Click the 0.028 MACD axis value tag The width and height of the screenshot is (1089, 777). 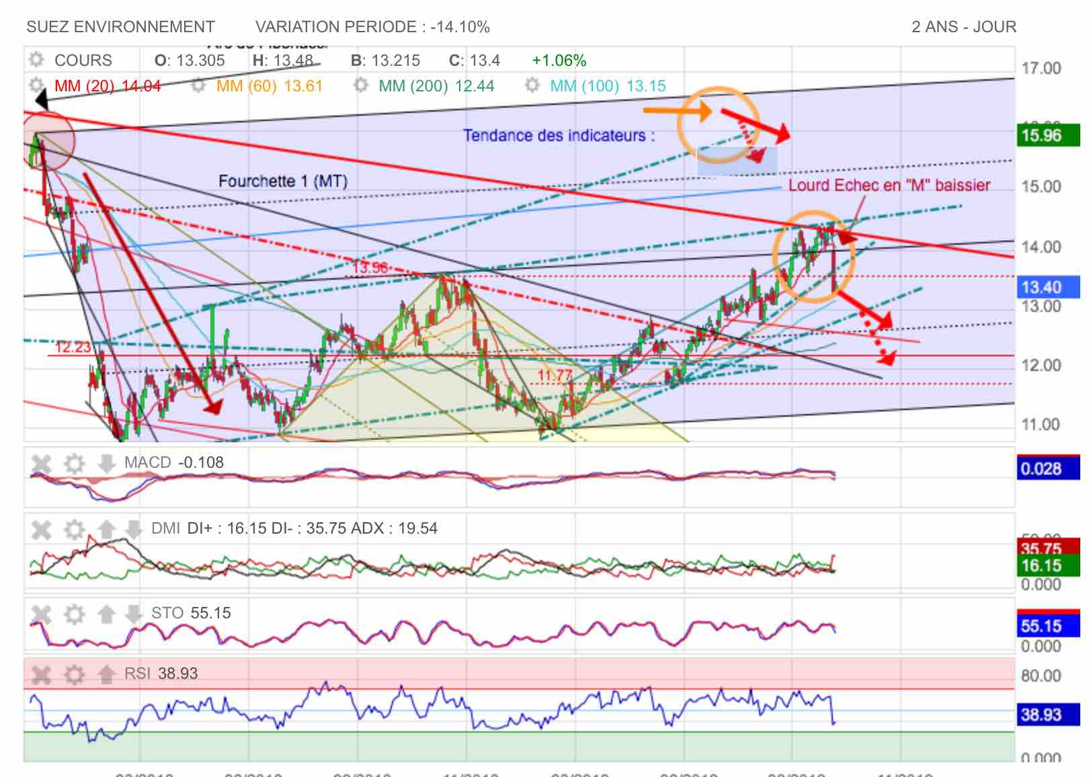pyautogui.click(x=1048, y=468)
